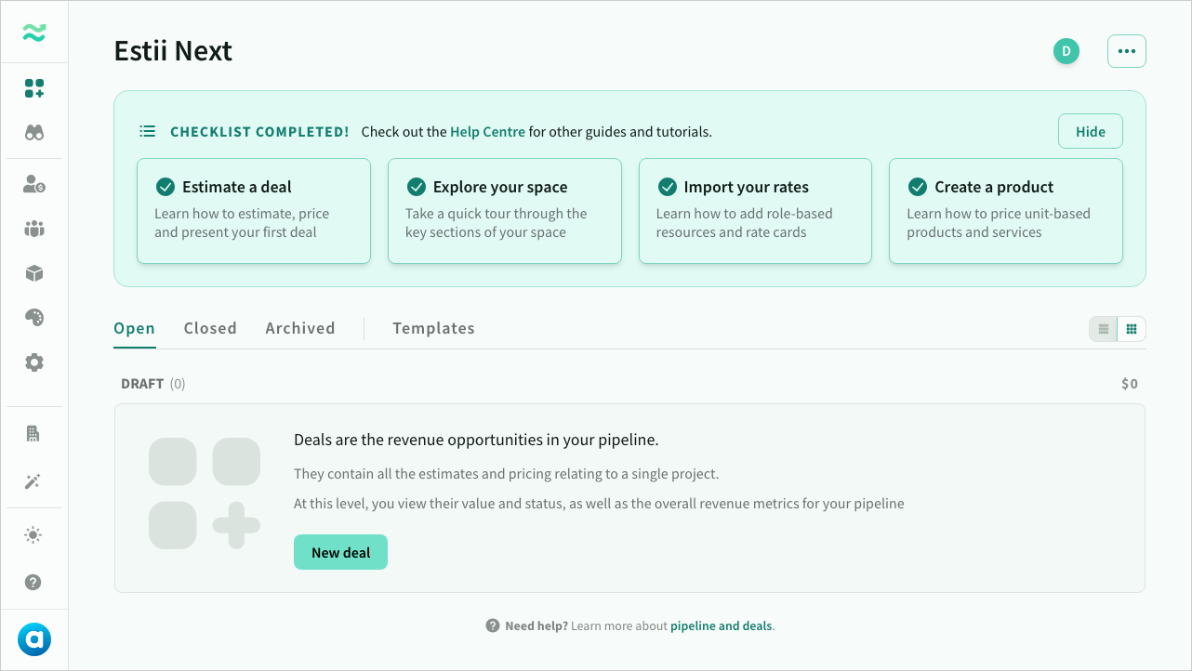Click the magic wand icon in sidebar
This screenshot has width=1192, height=671.
pos(34,481)
